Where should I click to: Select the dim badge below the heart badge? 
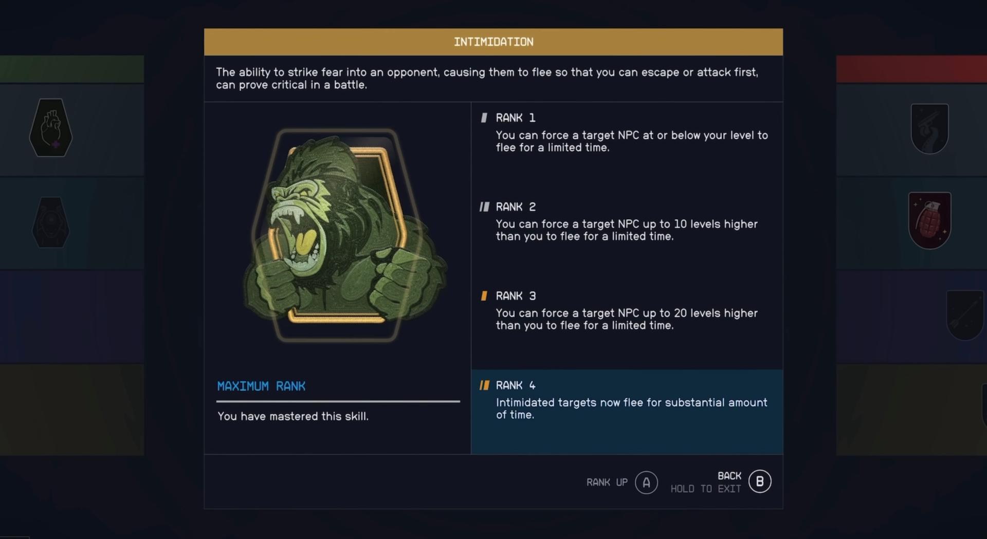click(51, 222)
